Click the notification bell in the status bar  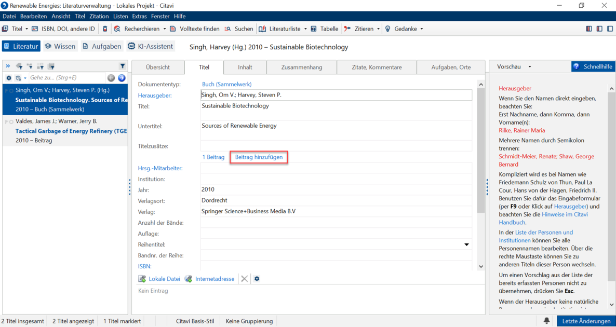[546, 321]
